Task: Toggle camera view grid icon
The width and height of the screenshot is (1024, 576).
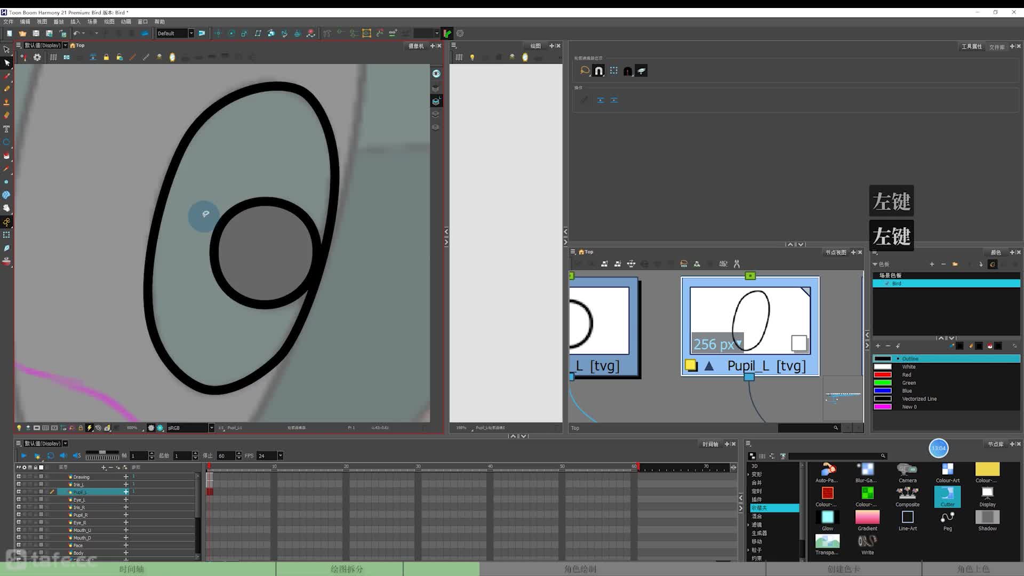Action: pyautogui.click(x=53, y=57)
